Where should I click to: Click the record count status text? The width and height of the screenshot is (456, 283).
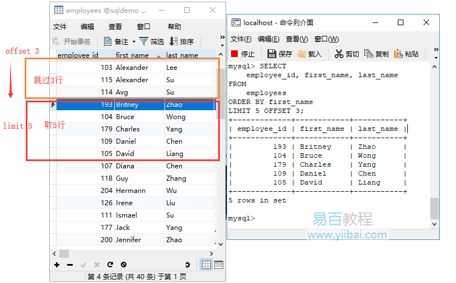point(137,277)
